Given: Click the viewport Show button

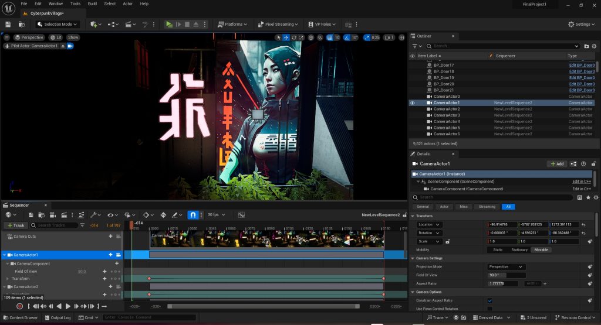Looking at the screenshot, I should [x=73, y=37].
